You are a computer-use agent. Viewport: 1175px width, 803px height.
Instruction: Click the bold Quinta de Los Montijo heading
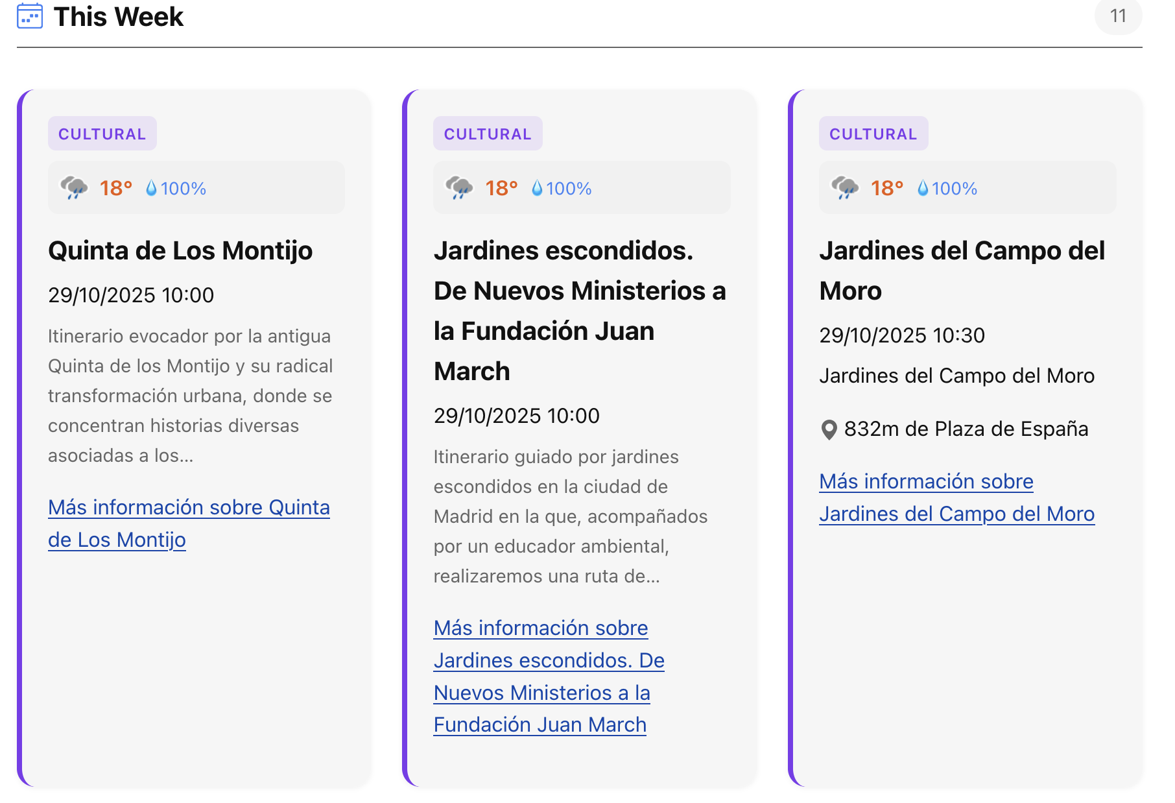[x=180, y=250]
